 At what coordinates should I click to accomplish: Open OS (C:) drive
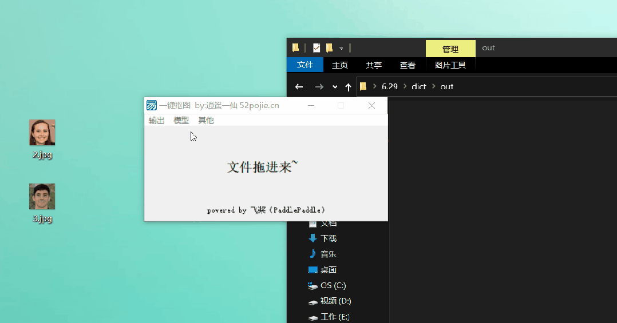(x=333, y=286)
